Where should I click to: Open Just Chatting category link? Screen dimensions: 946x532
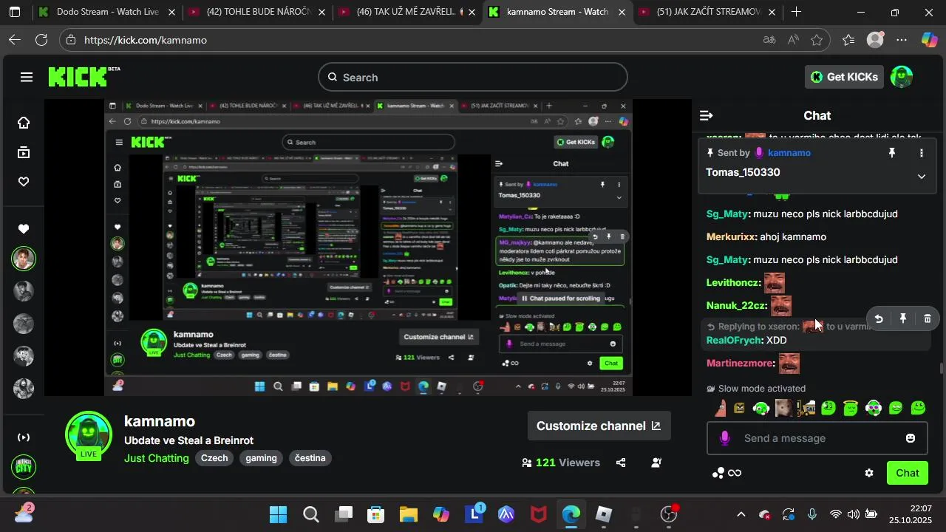[157, 458]
